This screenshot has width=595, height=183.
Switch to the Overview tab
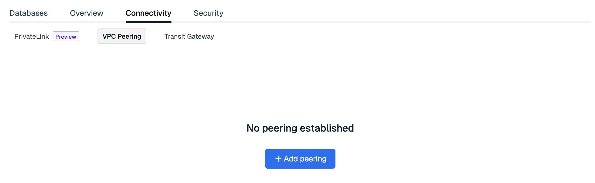tap(86, 13)
